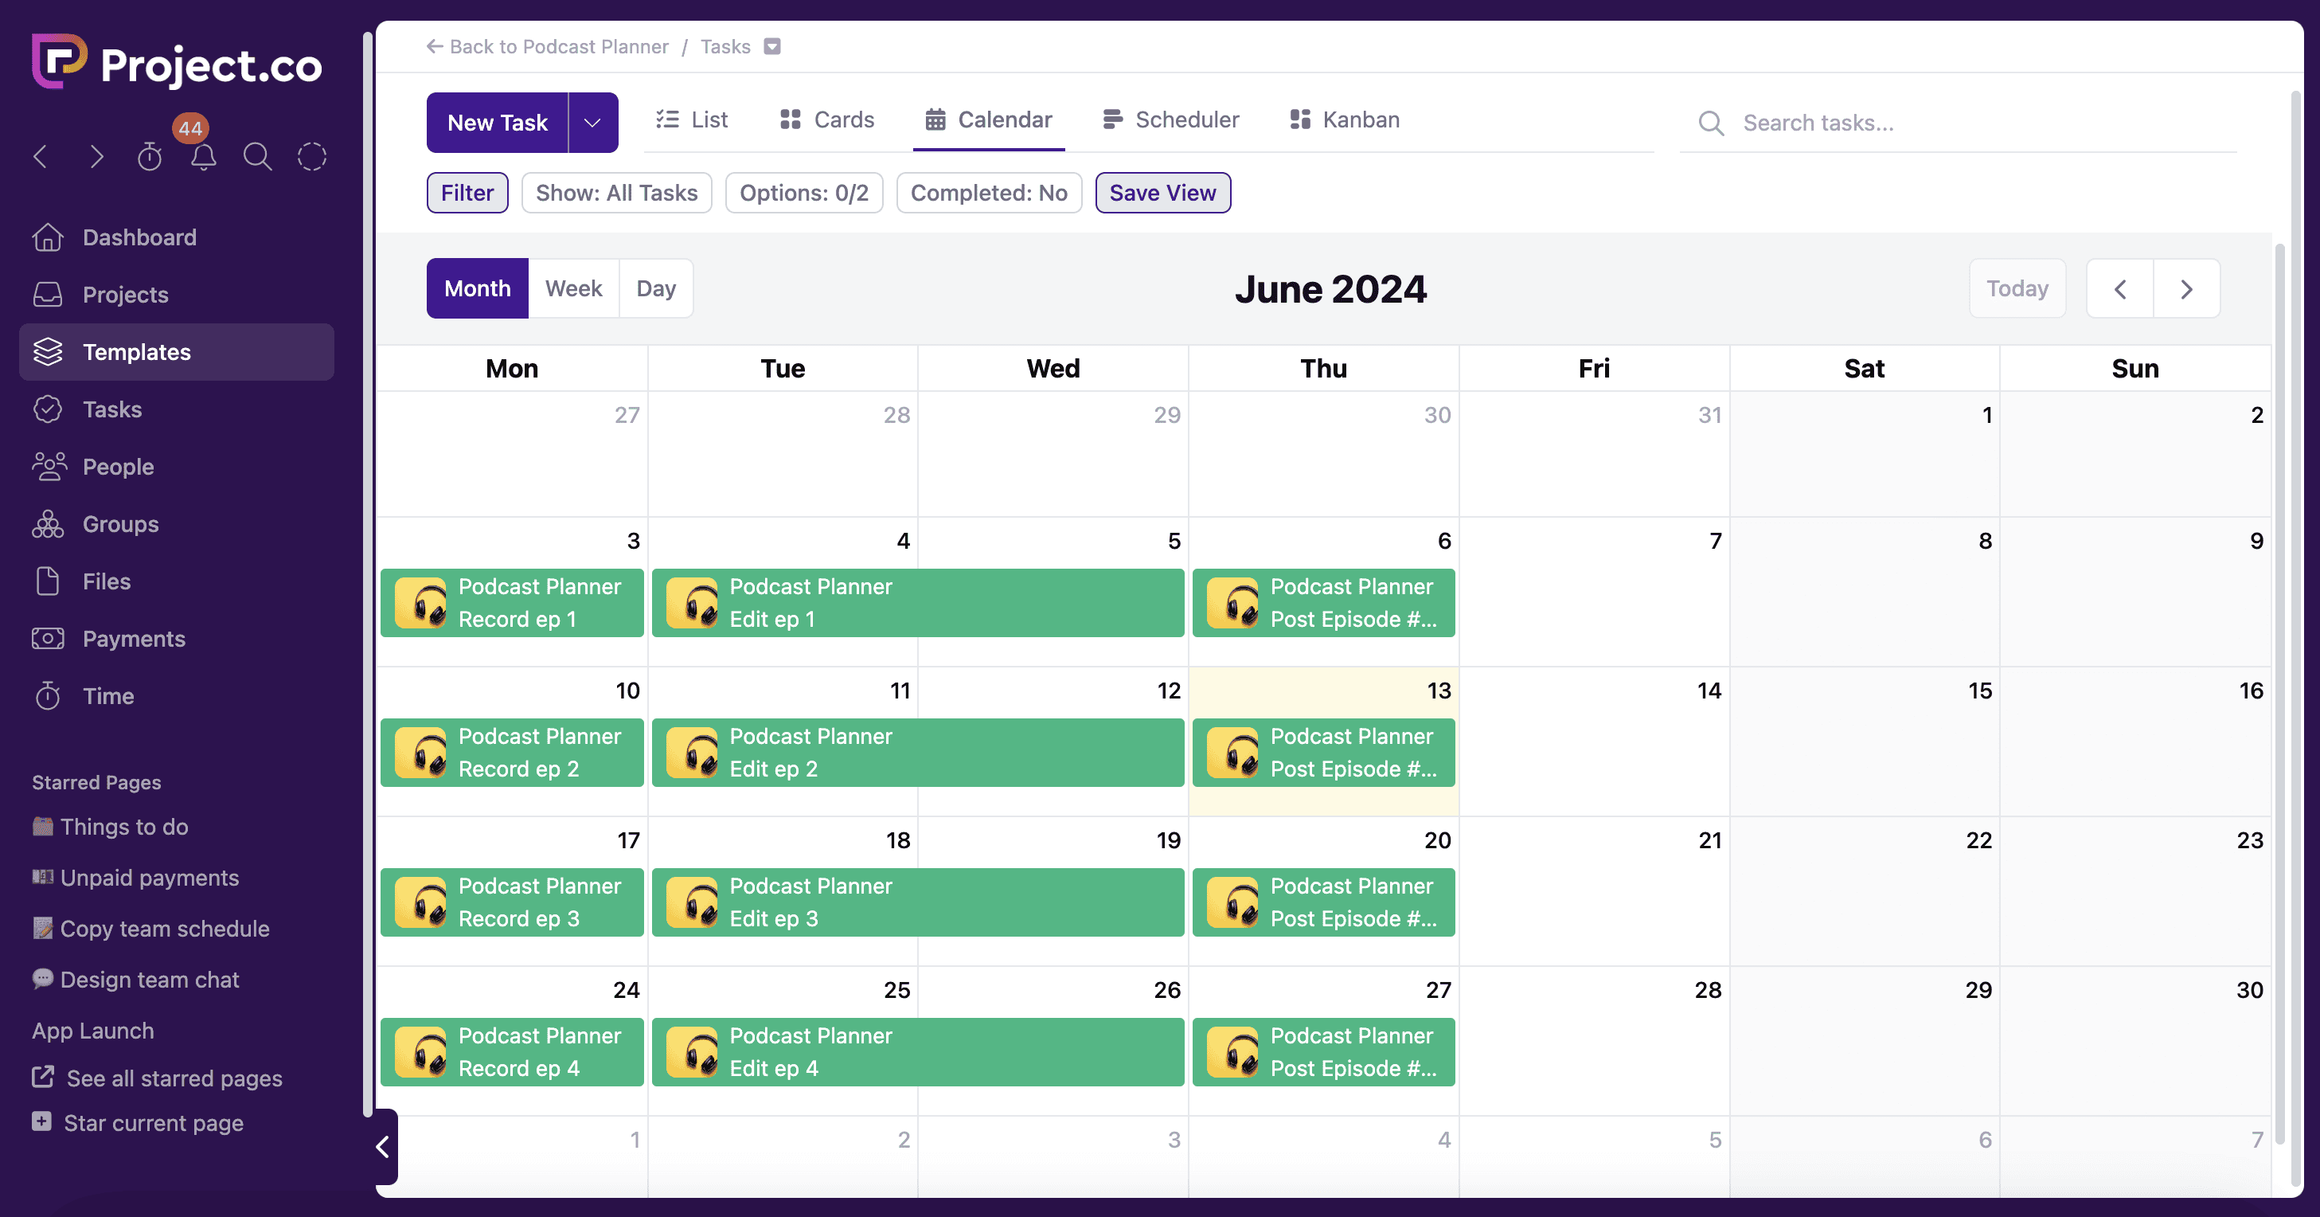Open the Tasks breadcrumb dropdown

point(771,47)
